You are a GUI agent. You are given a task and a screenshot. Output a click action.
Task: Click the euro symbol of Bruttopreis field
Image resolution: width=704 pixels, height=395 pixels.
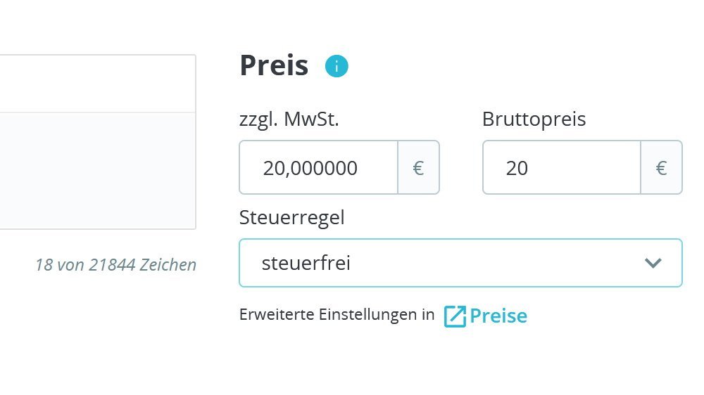click(661, 168)
